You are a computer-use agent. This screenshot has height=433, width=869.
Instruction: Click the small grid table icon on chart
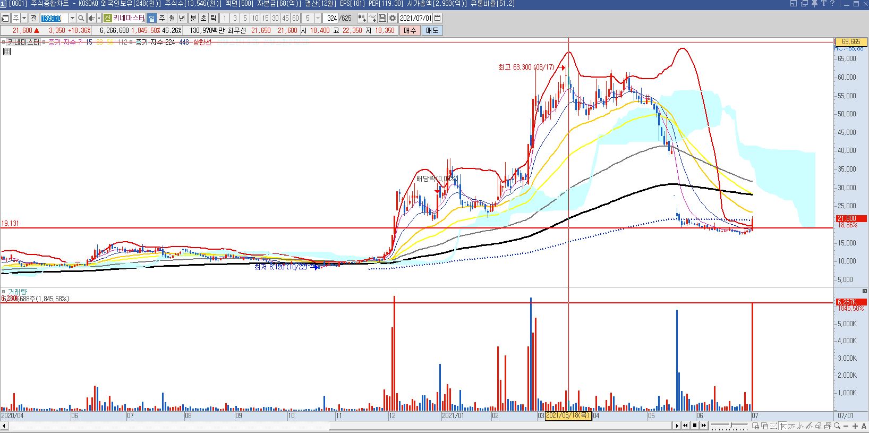click(7, 52)
